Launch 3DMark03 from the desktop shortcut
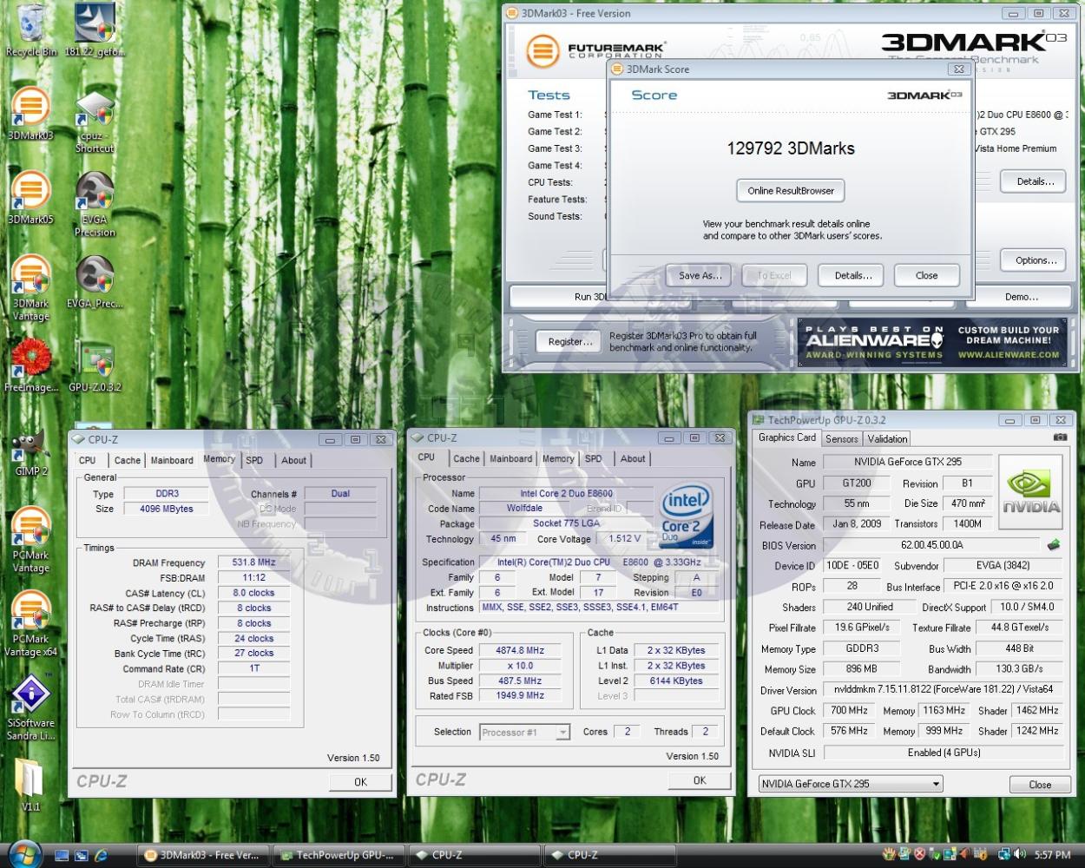Viewport: 1085px width, 868px height. coord(30,115)
